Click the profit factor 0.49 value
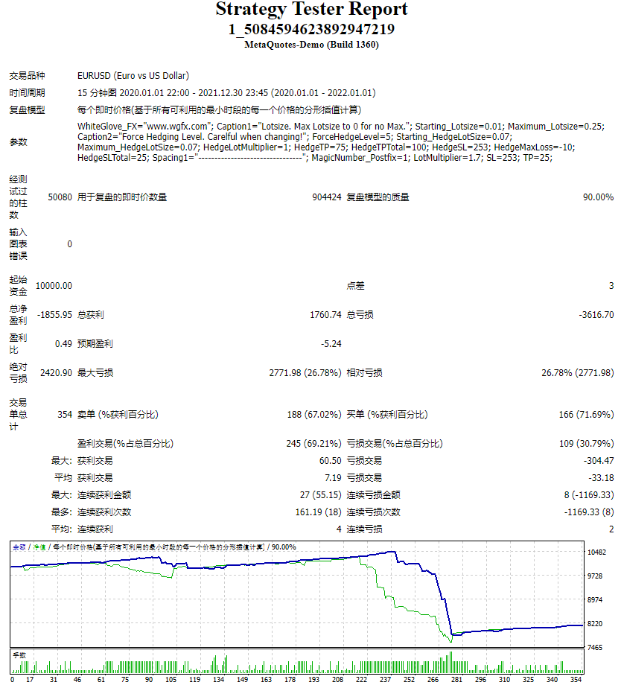This screenshot has height=688, width=621. [63, 343]
